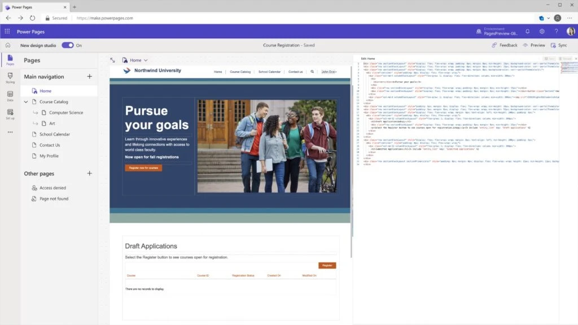This screenshot has height=325, width=578.
Task: Toggle Preview mode
Action: [x=533, y=45]
